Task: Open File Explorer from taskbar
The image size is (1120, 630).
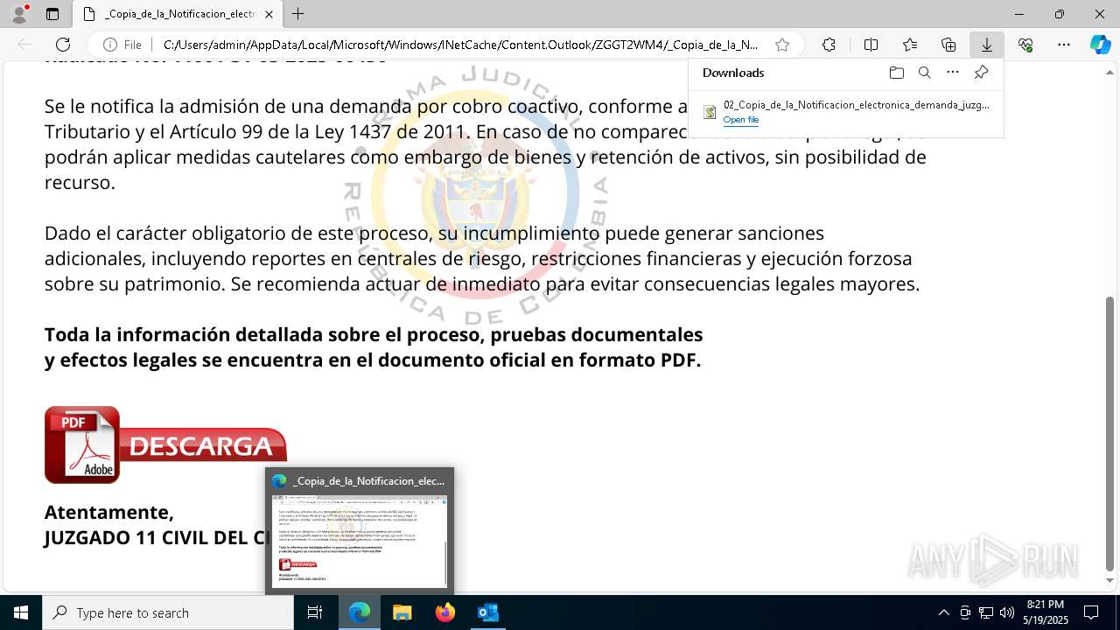Action: (x=402, y=612)
